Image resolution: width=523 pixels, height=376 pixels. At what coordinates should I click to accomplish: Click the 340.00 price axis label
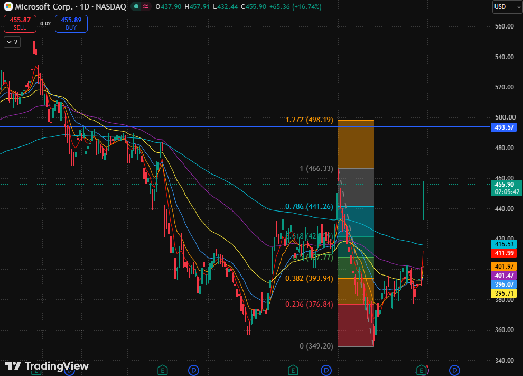505,360
